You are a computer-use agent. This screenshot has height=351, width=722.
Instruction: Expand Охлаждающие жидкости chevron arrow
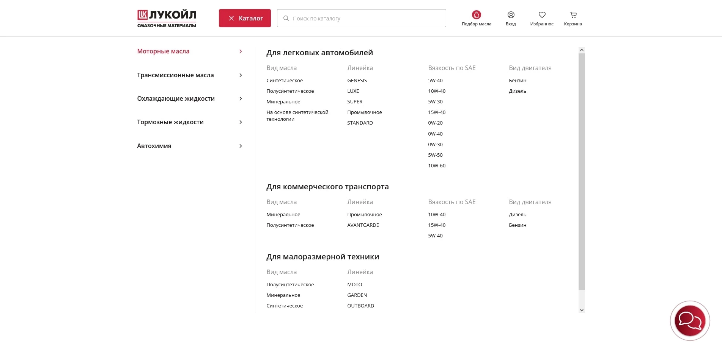[241, 99]
